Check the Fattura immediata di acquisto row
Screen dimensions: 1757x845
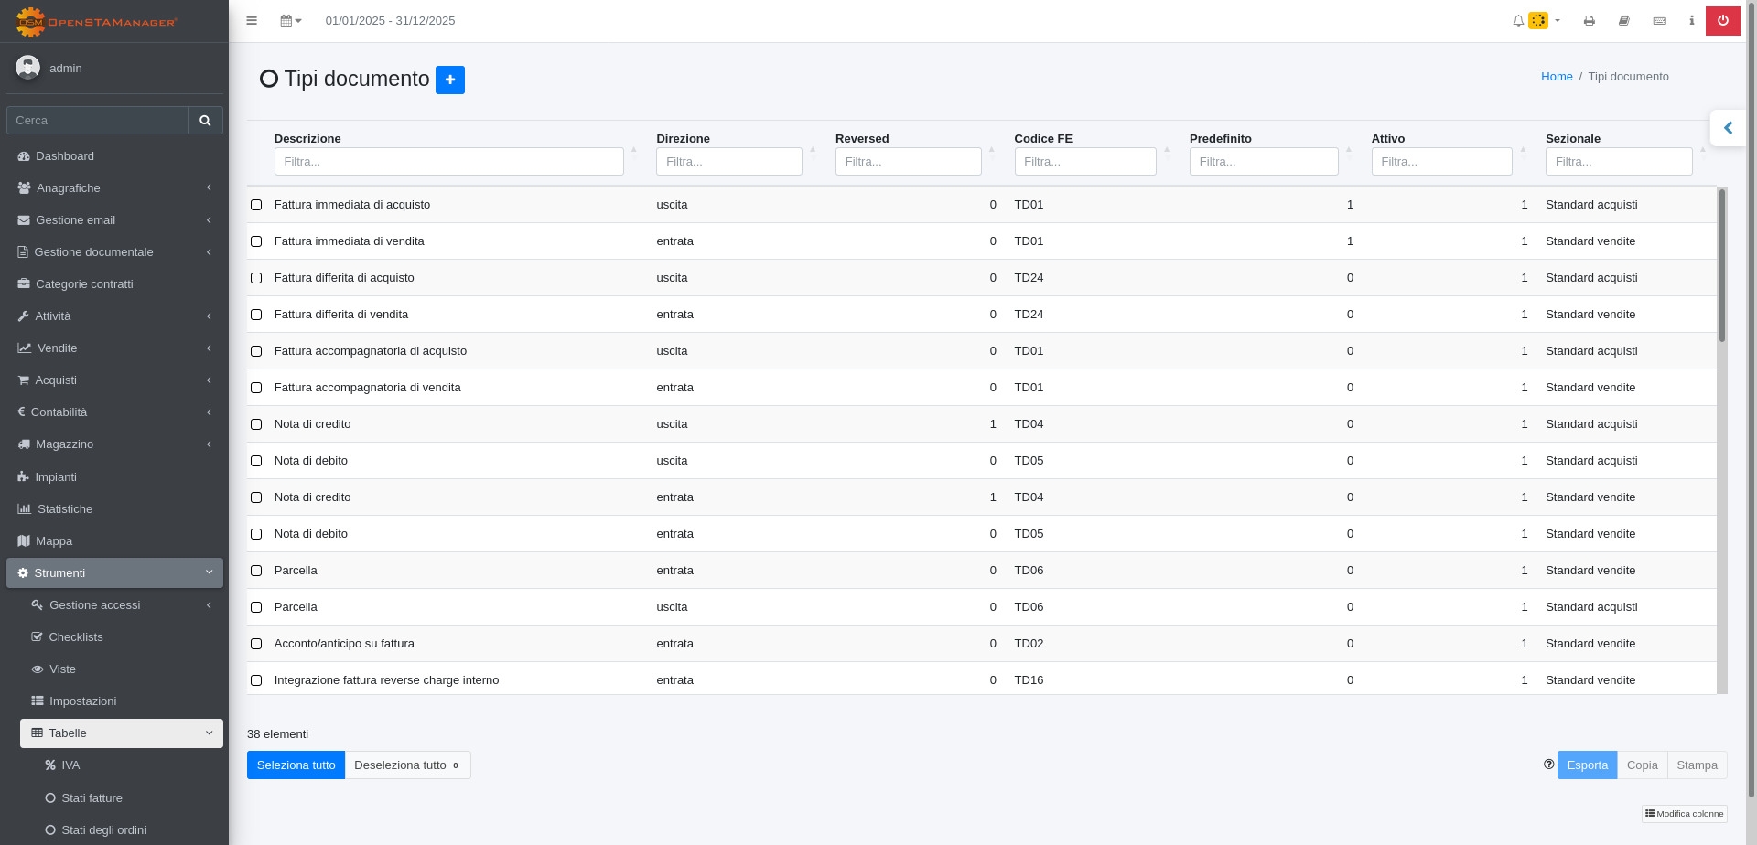(256, 205)
